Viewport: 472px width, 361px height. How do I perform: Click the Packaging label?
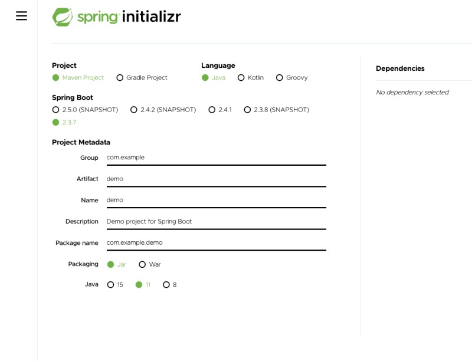coord(83,264)
